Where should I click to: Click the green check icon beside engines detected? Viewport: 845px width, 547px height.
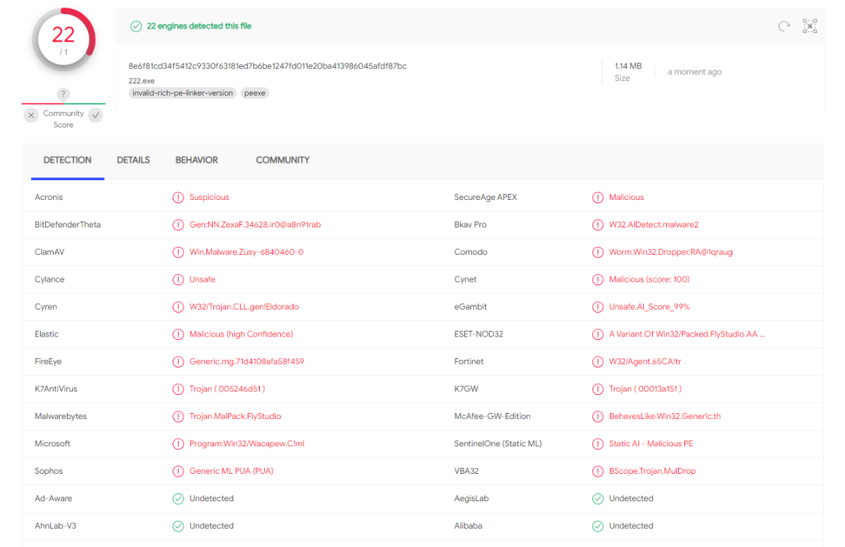pyautogui.click(x=136, y=26)
